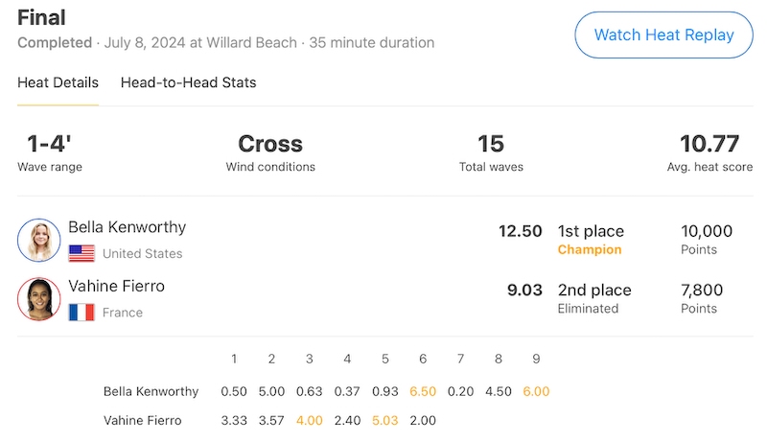Screen dimensions: 767x442
Task: Click Vahine Fierro's name in the results
Action: point(116,286)
